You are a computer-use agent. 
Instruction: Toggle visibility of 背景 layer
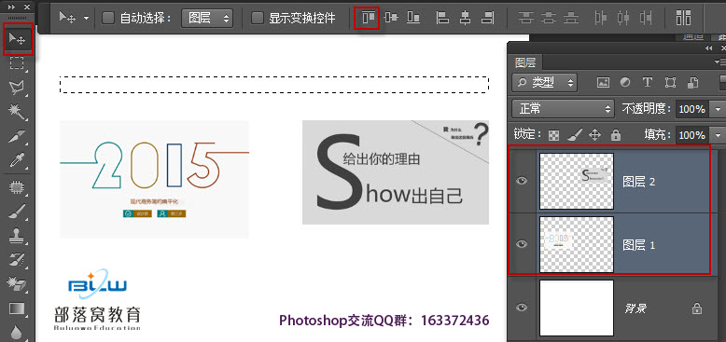point(522,308)
